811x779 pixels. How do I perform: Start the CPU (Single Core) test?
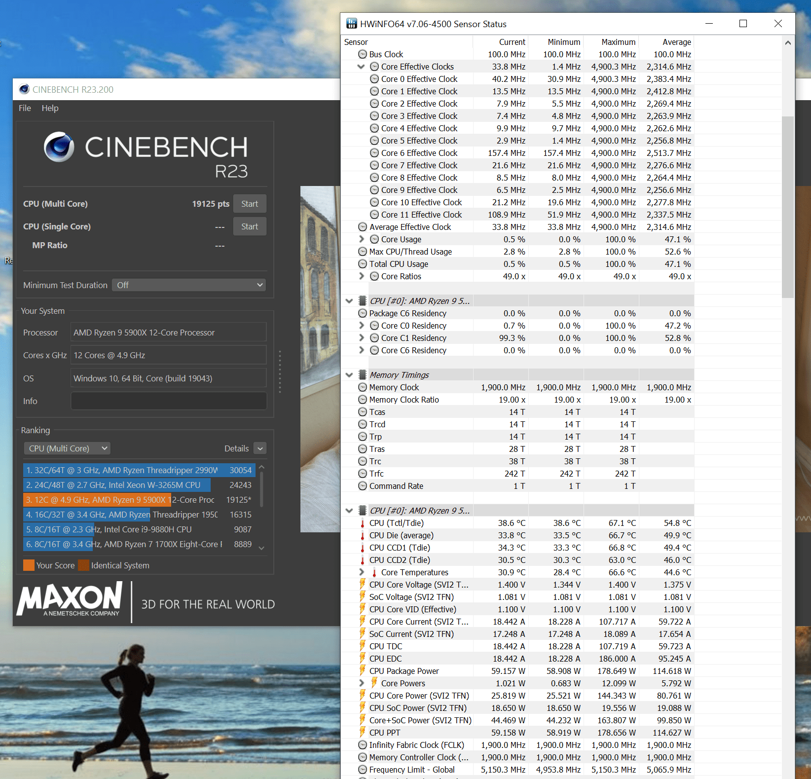(x=250, y=226)
